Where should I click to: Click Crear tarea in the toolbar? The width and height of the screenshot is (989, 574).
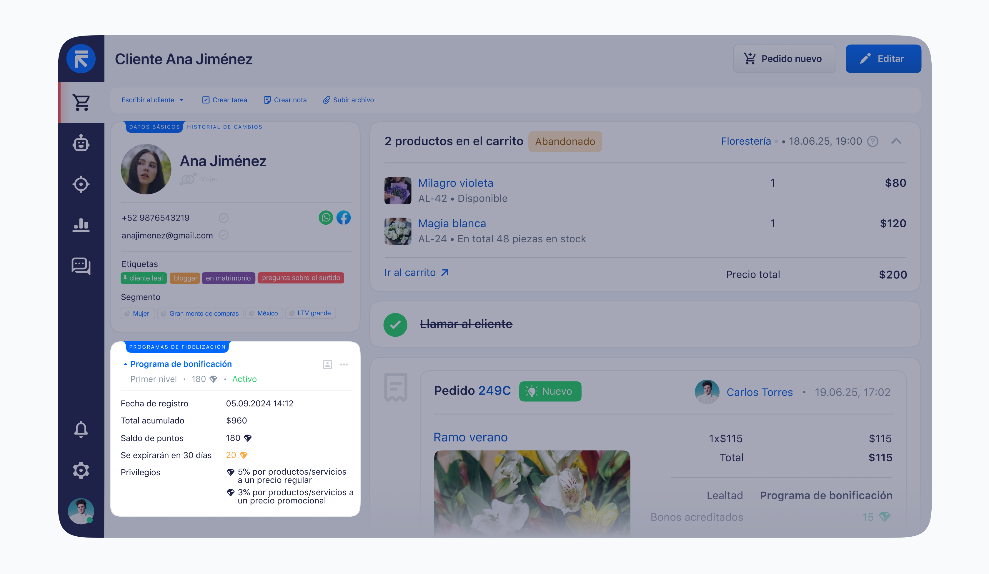click(x=224, y=100)
